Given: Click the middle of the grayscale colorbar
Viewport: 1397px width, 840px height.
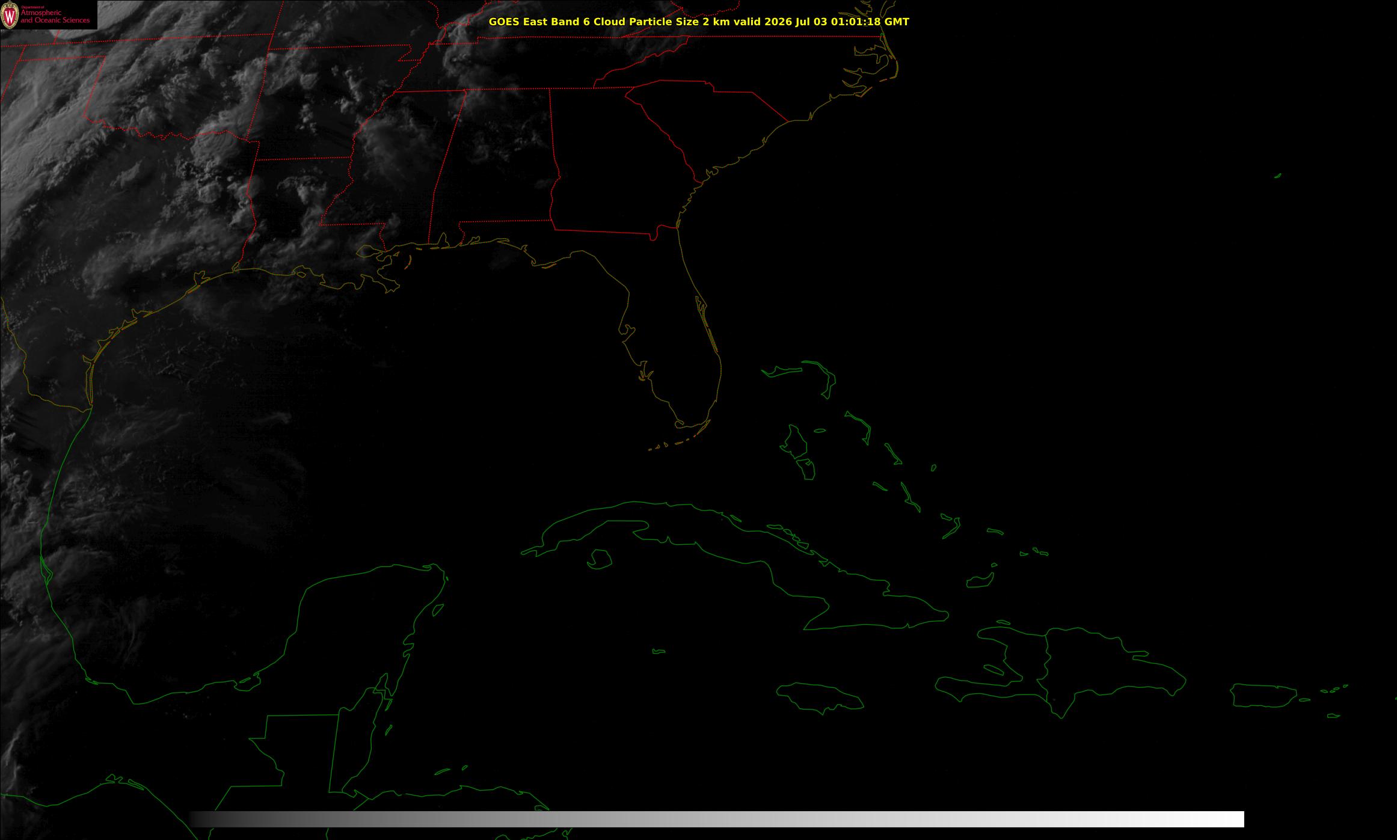Looking at the screenshot, I should point(717,819).
